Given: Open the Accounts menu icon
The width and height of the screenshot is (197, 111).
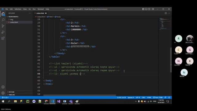Looking at the screenshot, I should pyautogui.click(x=3, y=87).
